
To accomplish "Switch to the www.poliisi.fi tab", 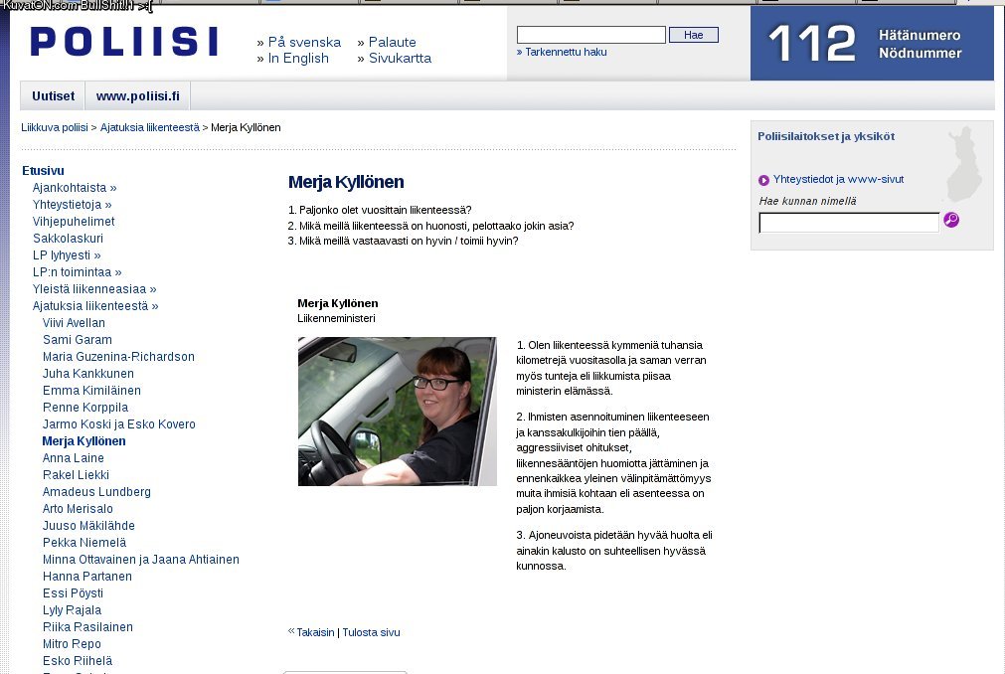I will click(x=137, y=96).
